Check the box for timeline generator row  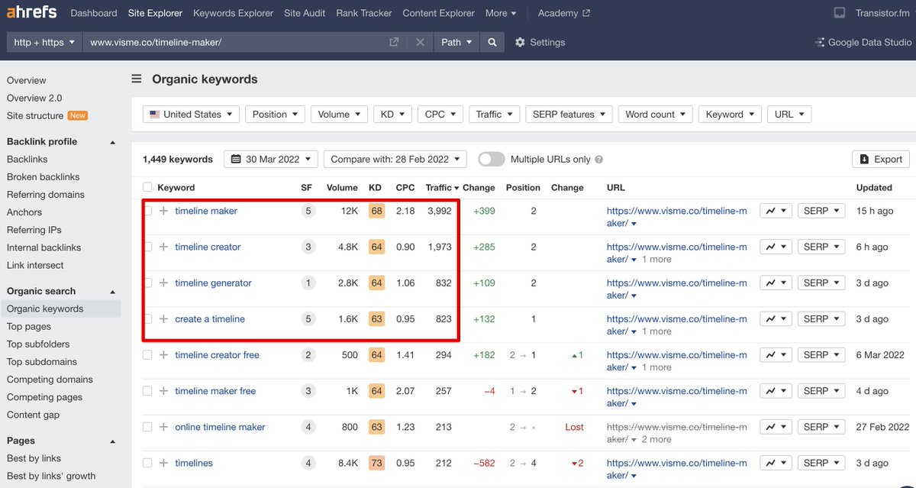coord(147,283)
